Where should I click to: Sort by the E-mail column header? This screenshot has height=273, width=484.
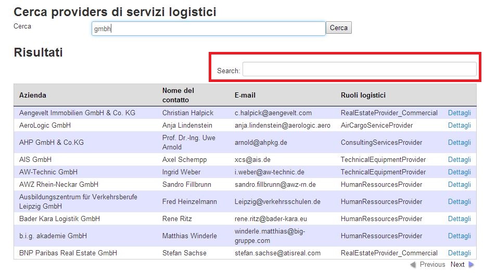245,95
